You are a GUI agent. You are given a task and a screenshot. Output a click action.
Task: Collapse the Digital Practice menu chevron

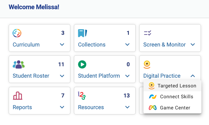coord(193,76)
